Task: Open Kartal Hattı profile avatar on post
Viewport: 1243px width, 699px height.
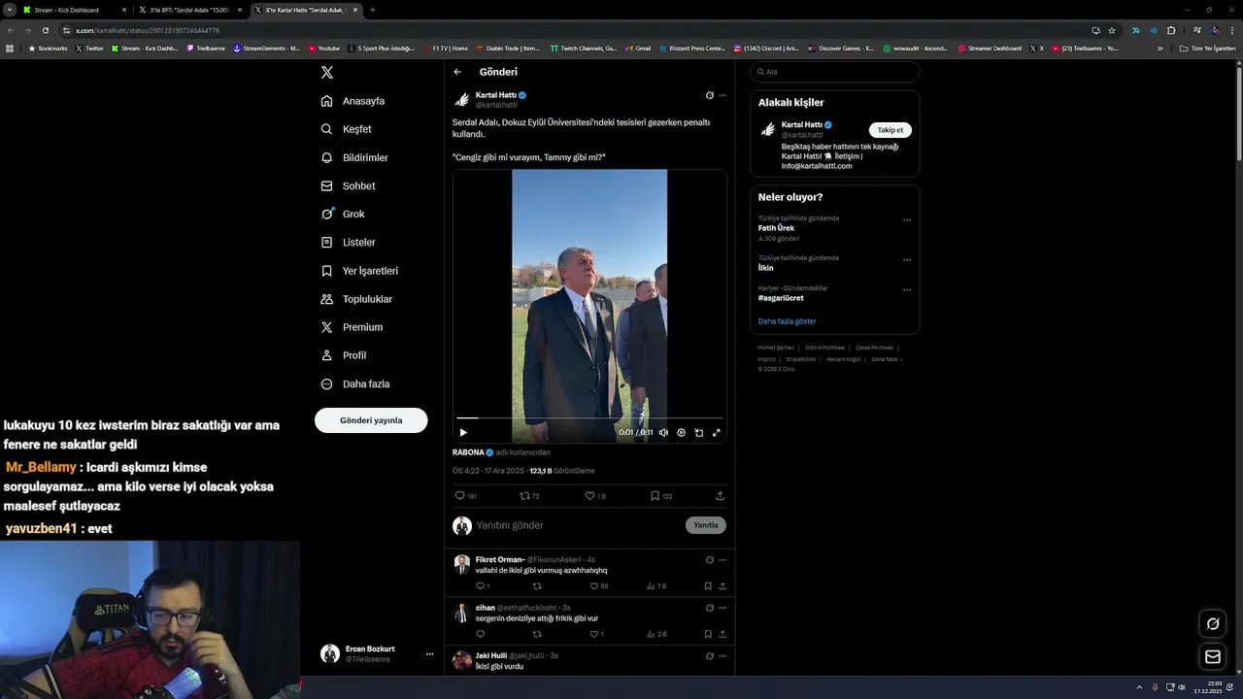Action: [462, 99]
